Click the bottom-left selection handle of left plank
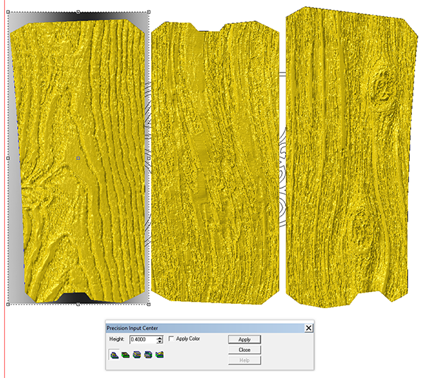 tap(8, 305)
